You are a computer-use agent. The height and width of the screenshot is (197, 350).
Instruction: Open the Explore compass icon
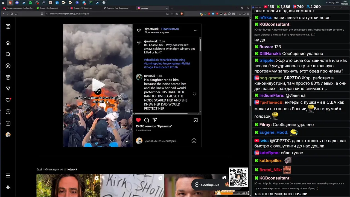point(8,66)
